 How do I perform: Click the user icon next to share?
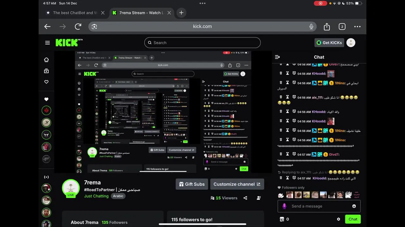pos(259,198)
